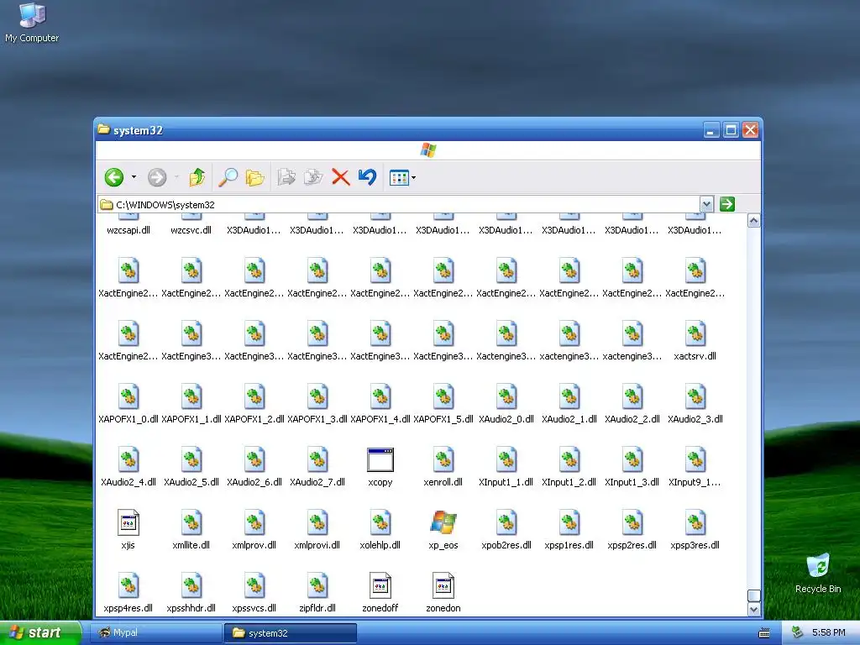Go back with the green Back arrow
This screenshot has width=860, height=645.
point(114,177)
